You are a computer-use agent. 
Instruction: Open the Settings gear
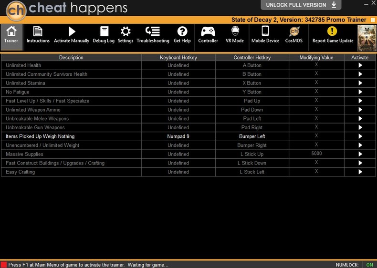126,35
